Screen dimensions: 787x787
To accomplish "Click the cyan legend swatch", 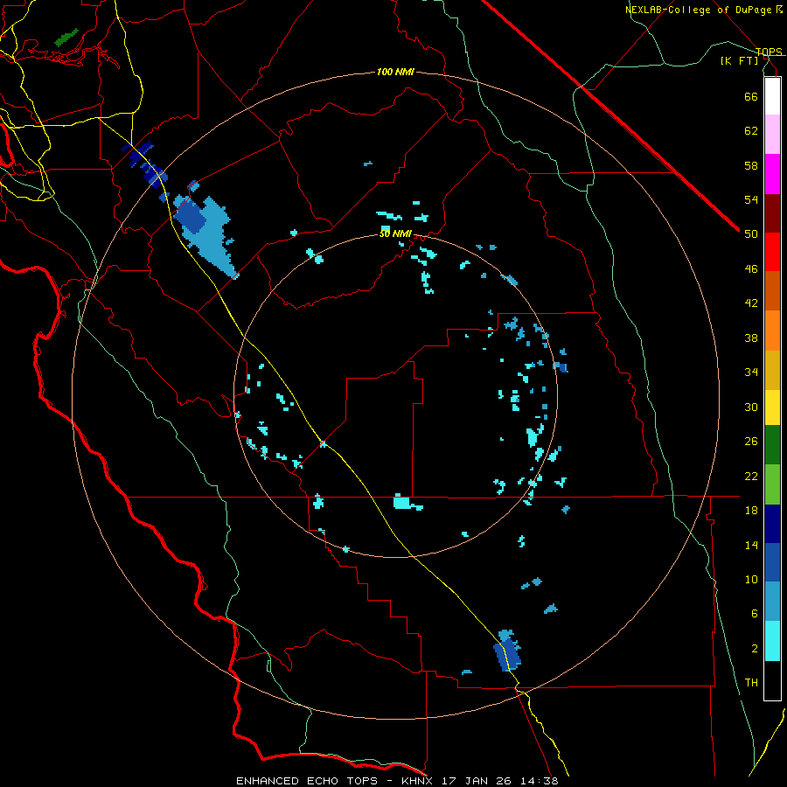I will [772, 641].
